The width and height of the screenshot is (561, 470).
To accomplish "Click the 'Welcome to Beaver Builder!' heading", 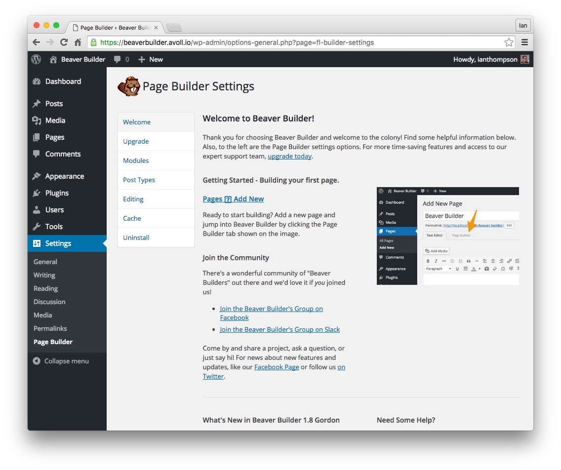I will click(258, 118).
